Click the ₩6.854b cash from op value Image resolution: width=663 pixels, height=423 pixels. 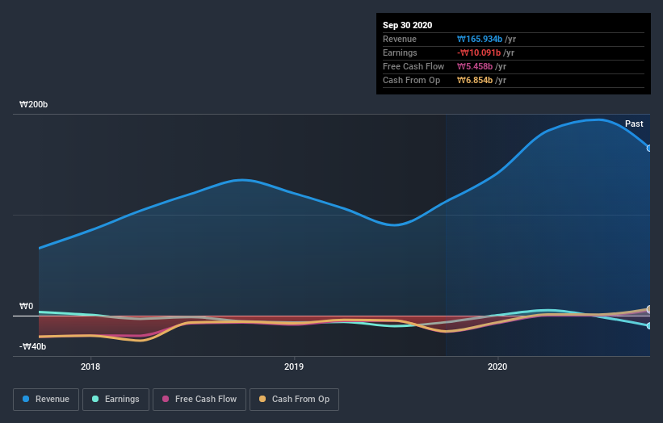pos(475,80)
